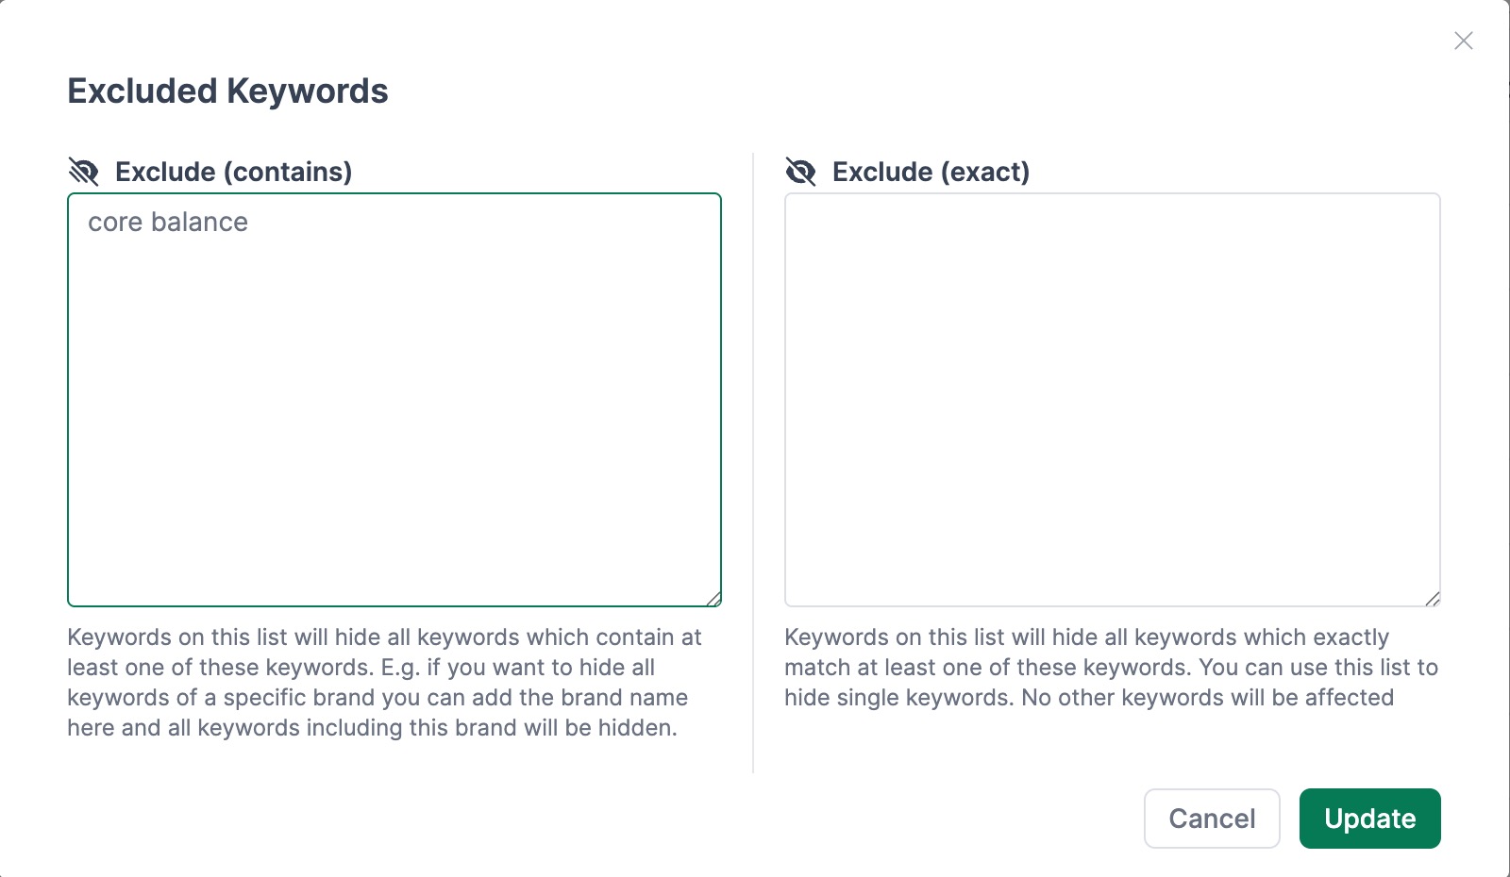
Task: Focus the empty Exclude (exact) text area
Action: tap(1112, 399)
